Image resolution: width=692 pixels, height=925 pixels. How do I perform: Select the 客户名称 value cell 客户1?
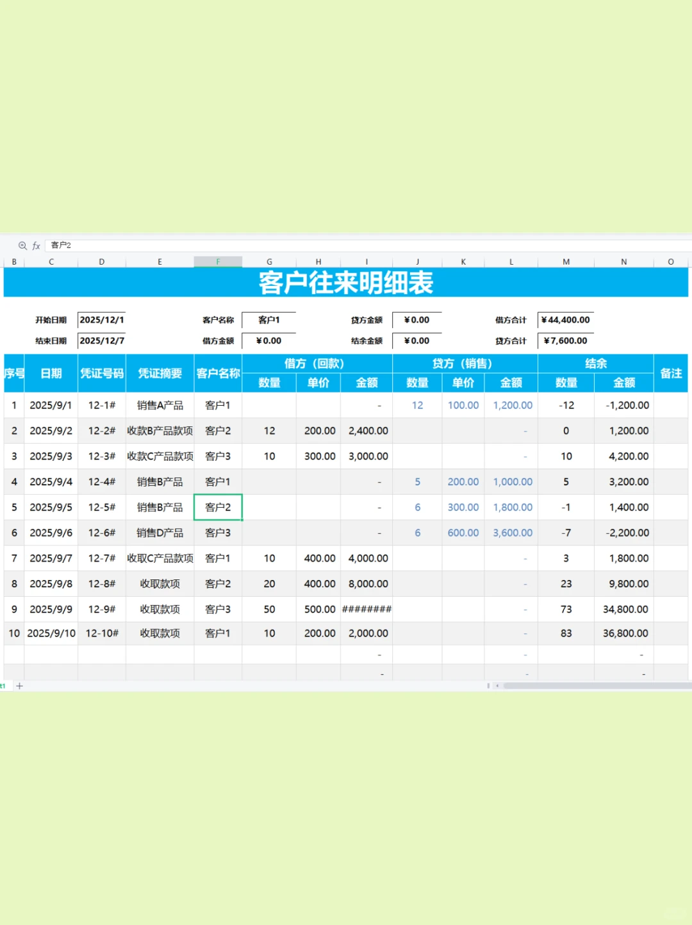pyautogui.click(x=270, y=319)
